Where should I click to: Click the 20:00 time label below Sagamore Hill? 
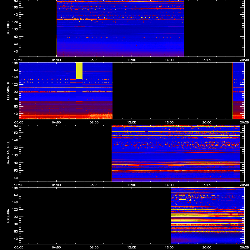tap(207, 185)
